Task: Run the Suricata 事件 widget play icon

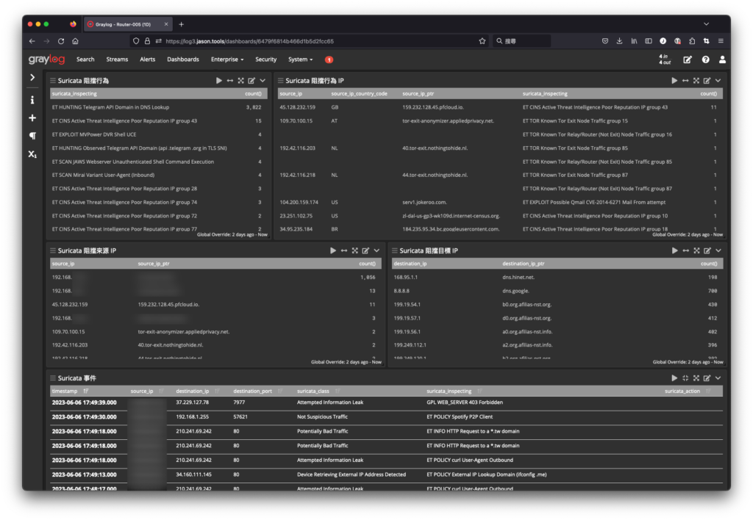Action: coord(674,378)
